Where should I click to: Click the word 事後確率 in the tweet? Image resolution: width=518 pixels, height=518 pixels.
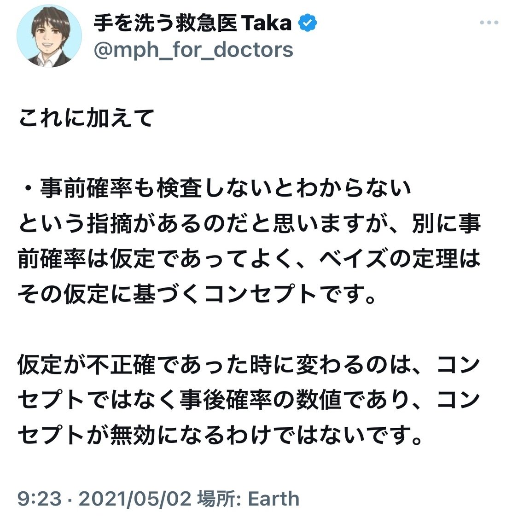[x=226, y=400]
